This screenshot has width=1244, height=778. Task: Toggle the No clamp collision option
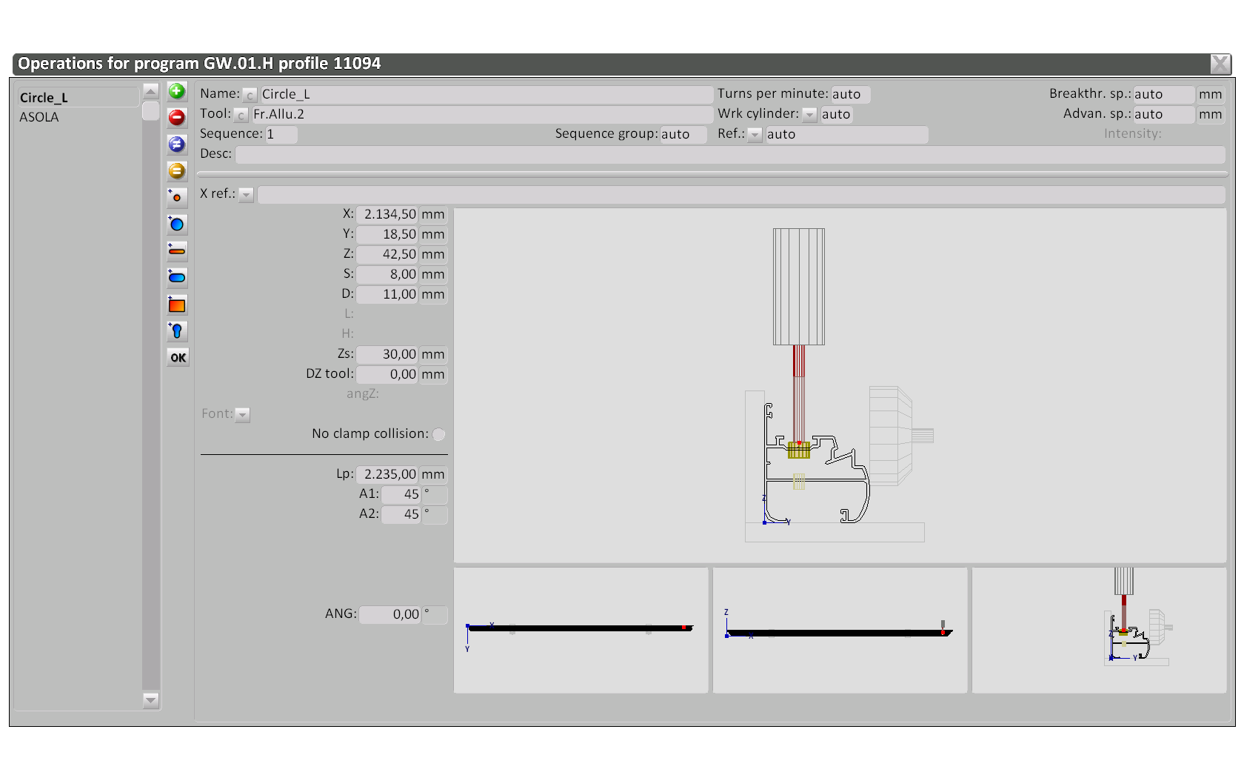click(x=438, y=434)
